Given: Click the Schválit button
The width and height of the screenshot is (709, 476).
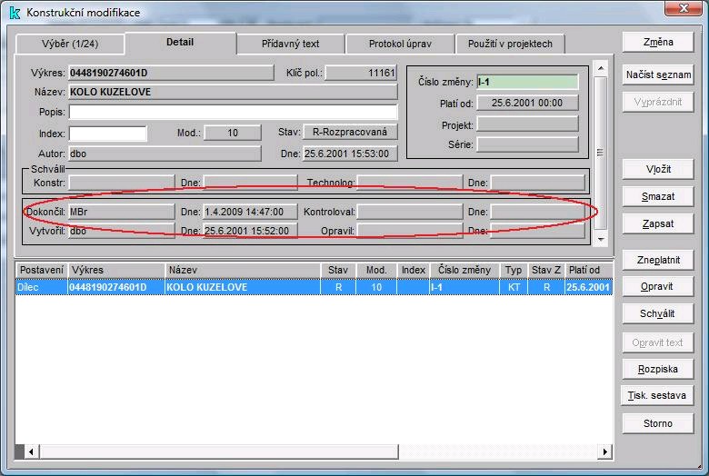Looking at the screenshot, I should coord(658,313).
